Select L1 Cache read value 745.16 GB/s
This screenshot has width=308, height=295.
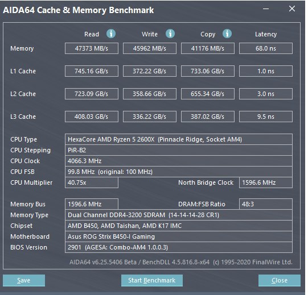[92, 71]
